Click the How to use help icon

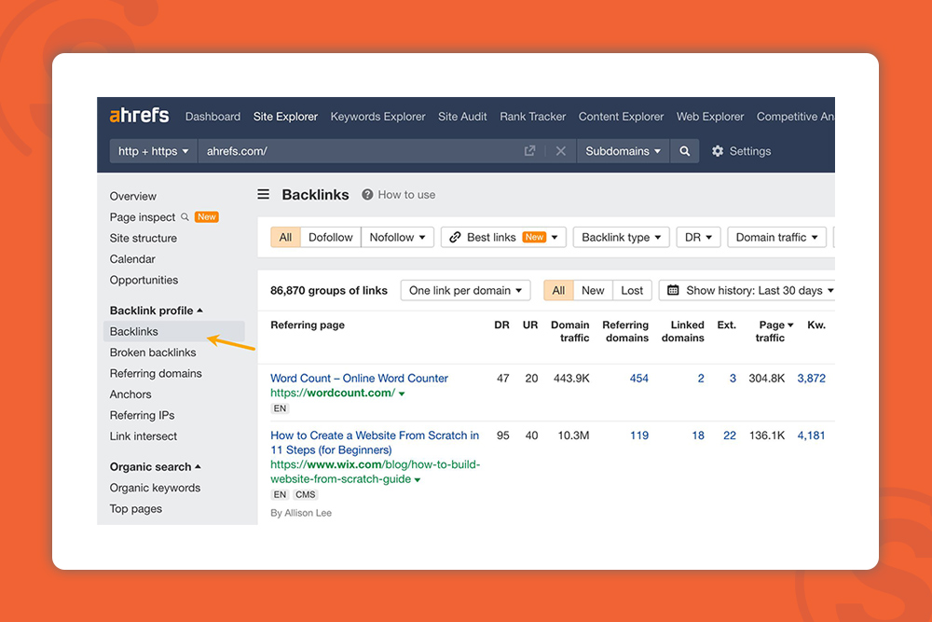coord(367,195)
